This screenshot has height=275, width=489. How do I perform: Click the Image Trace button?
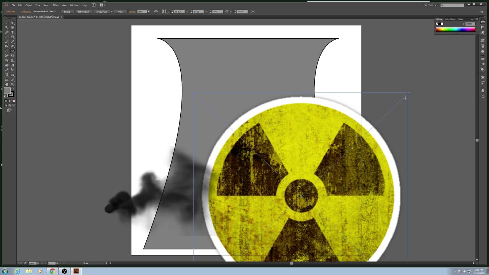(102, 12)
